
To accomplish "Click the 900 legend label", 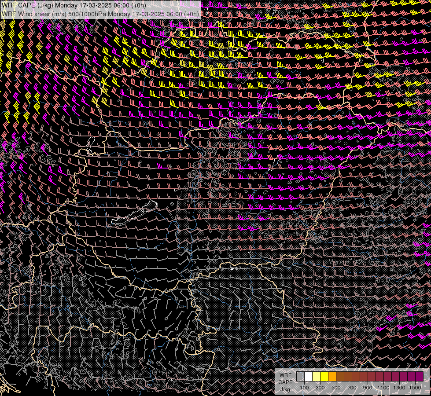I will (368, 388).
